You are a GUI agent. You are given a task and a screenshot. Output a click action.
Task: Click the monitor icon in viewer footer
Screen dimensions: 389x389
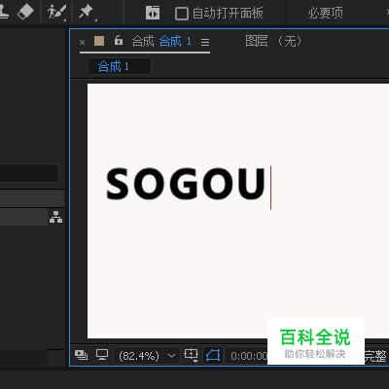(x=102, y=355)
